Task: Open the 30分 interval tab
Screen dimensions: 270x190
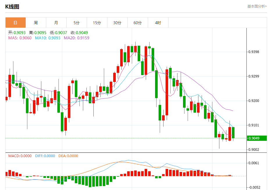Action: pos(117,23)
